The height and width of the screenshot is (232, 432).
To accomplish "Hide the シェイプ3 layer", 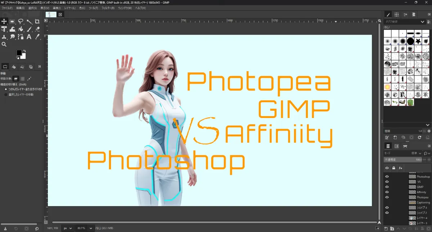I will tap(387, 207).
